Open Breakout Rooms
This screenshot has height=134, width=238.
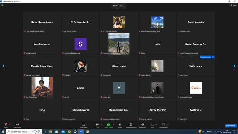pos(131,125)
